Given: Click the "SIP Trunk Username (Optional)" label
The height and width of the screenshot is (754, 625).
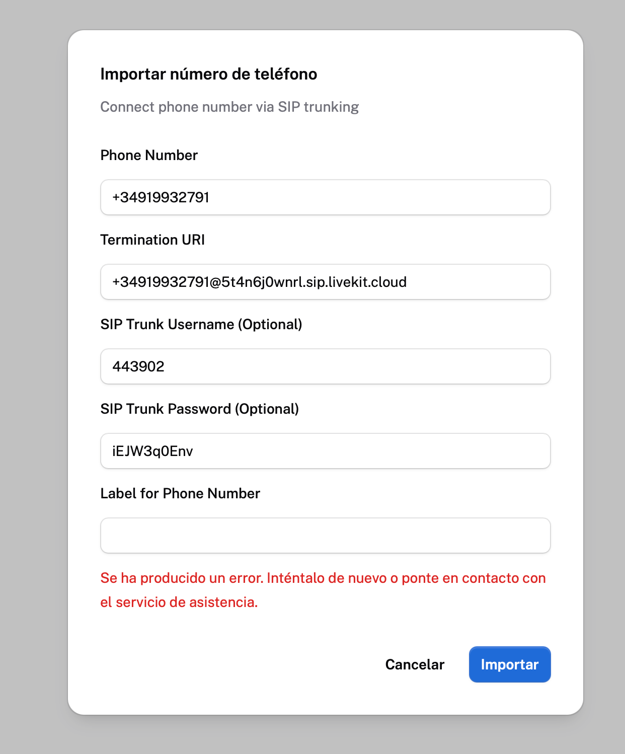Looking at the screenshot, I should pyautogui.click(x=201, y=324).
